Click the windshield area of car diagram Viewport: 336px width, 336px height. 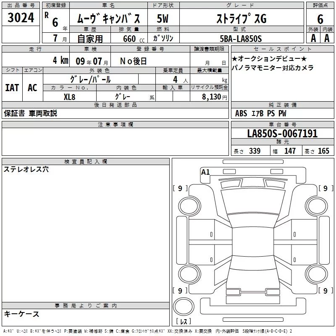[x=253, y=202]
